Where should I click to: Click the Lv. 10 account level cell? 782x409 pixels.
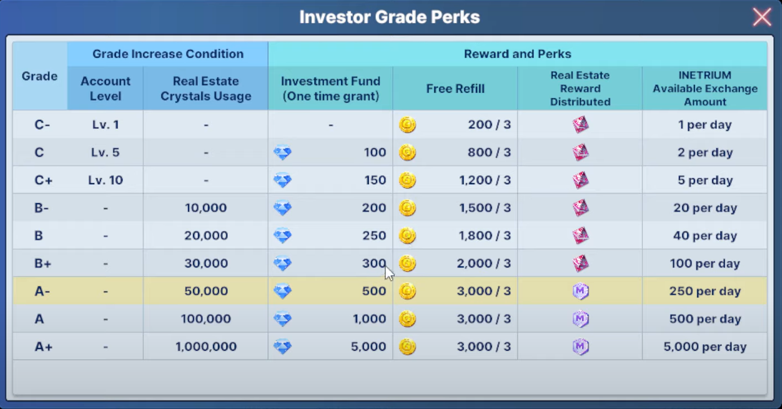pos(105,180)
